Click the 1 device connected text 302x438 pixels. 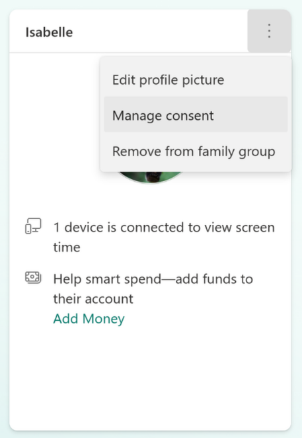(x=164, y=228)
